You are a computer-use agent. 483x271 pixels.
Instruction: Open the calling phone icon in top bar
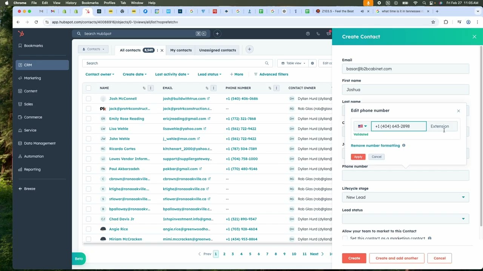tap(318, 33)
